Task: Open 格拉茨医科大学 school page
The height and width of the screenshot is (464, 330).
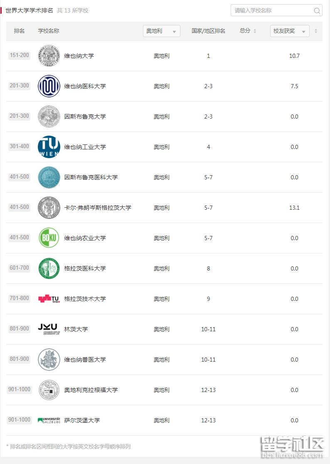Action: tap(85, 268)
